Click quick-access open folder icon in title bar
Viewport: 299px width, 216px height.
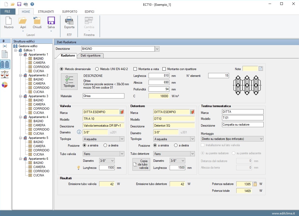click(12, 4)
